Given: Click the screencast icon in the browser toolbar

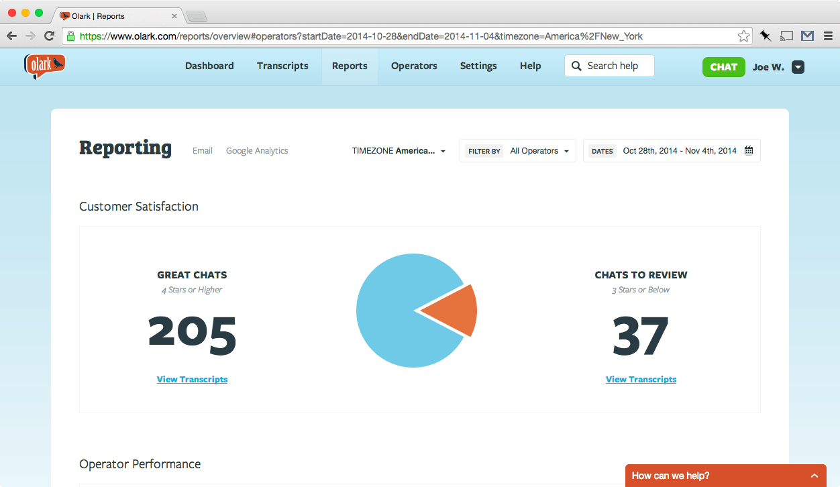Looking at the screenshot, I should pos(786,36).
